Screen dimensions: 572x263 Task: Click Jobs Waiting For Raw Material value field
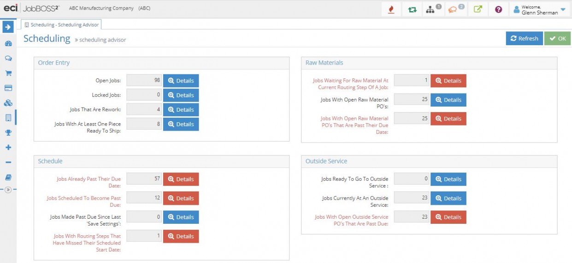pos(412,80)
